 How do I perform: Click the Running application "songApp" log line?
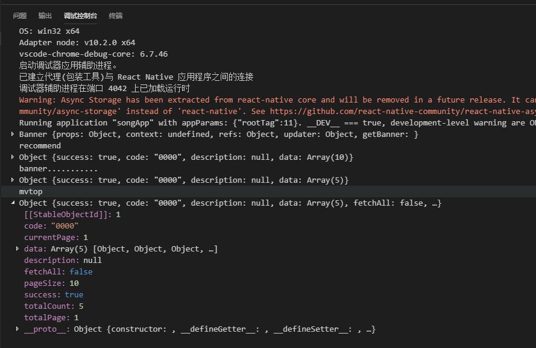coord(181,122)
